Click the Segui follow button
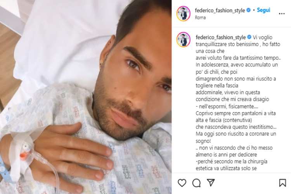This screenshot has width=291, height=194. point(263,10)
